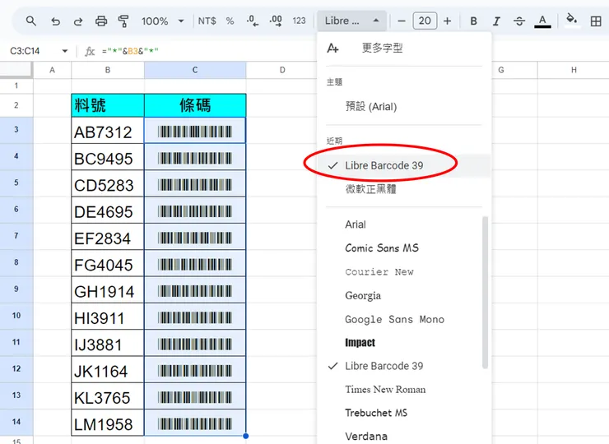
Task: Choose Arial from font list
Action: click(x=400, y=224)
